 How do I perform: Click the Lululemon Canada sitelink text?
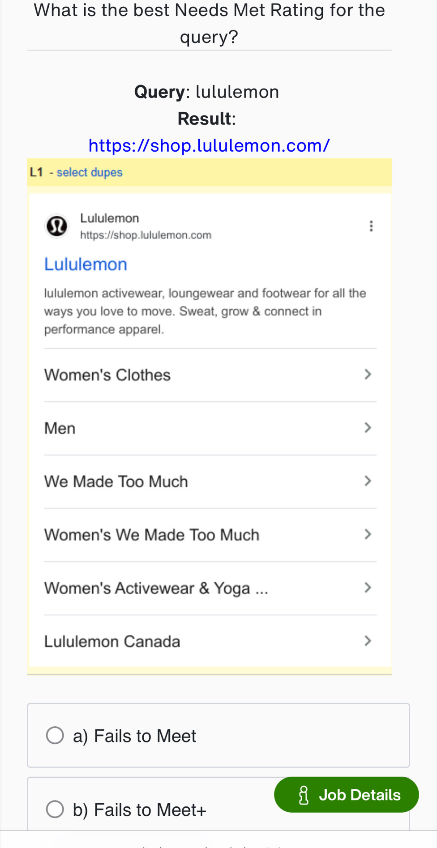pyautogui.click(x=112, y=641)
